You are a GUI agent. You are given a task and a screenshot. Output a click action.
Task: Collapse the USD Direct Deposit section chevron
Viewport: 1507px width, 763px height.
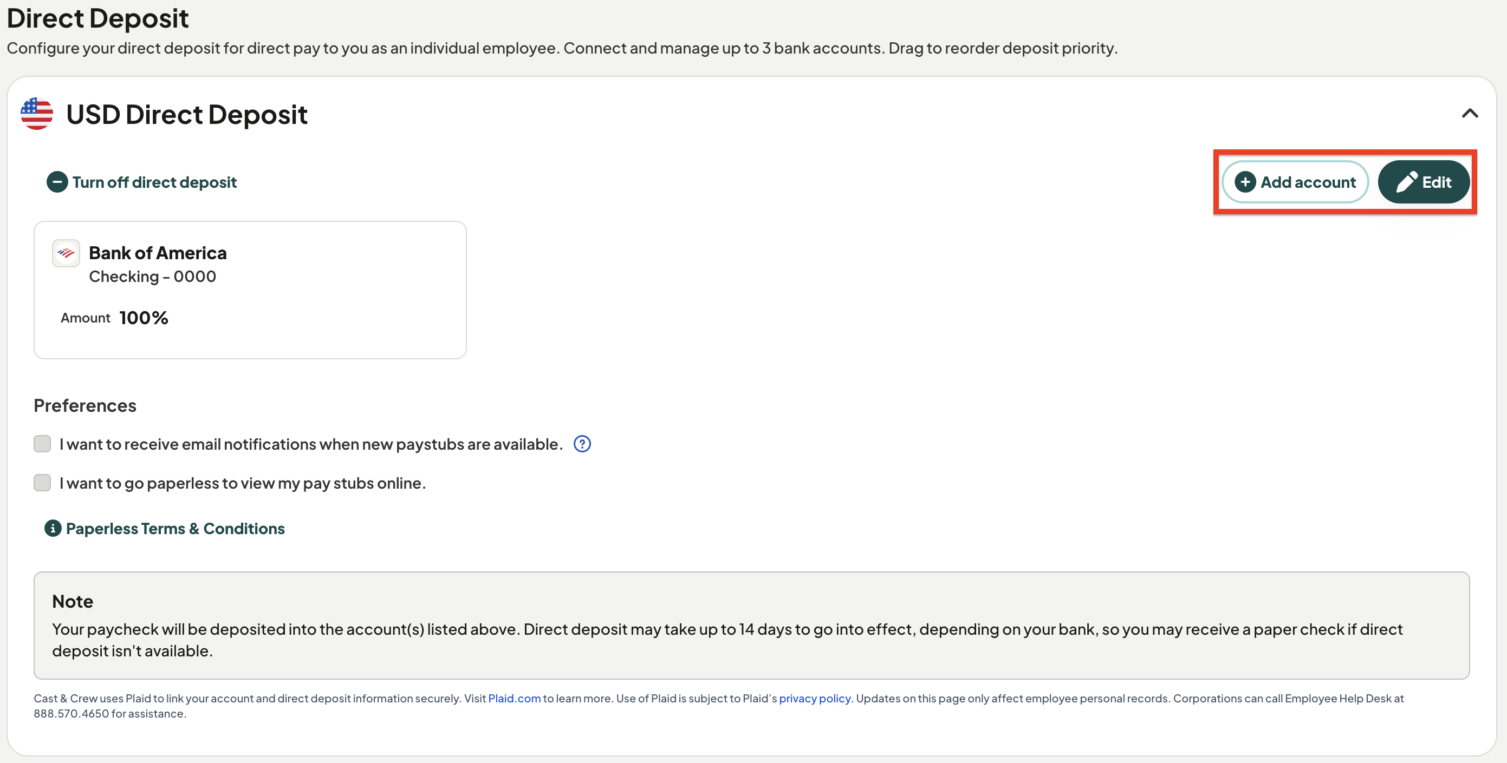[x=1470, y=113]
